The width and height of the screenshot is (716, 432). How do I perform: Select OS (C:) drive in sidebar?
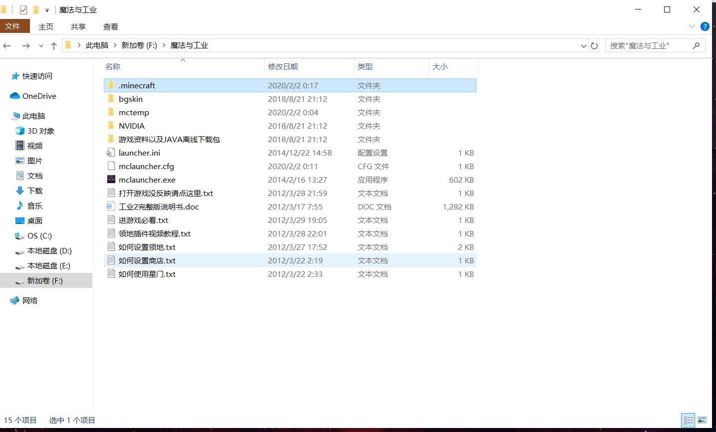click(39, 235)
